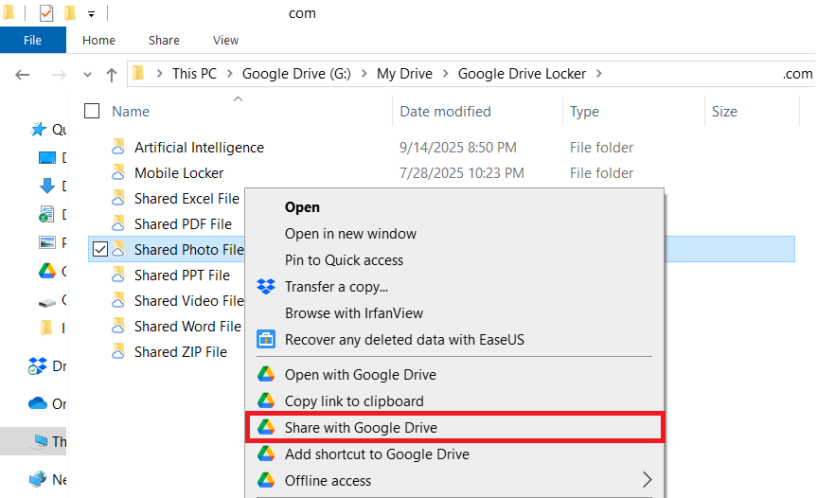Click the Google Drive icon for Offline access
This screenshot has height=498, width=817.
click(266, 481)
